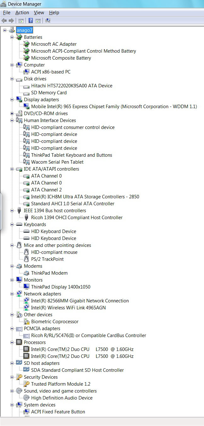Select Trusted Platform Module 1.2
Viewport: 204px width, 426px height.
[61, 384]
